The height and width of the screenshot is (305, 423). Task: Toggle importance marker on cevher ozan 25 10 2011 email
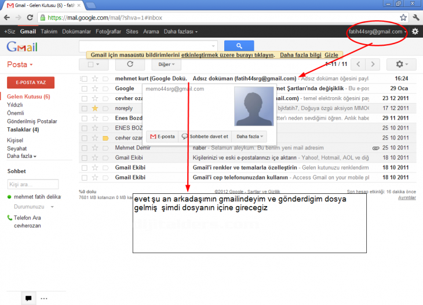coord(105,138)
